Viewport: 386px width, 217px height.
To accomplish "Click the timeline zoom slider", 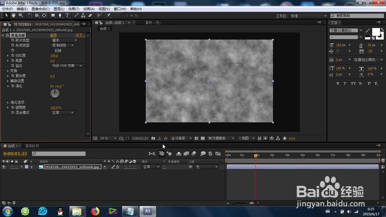I will pyautogui.click(x=240, y=203).
